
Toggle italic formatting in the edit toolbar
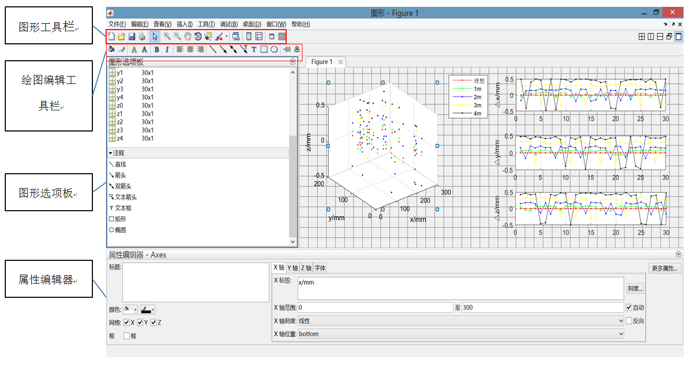pos(167,49)
